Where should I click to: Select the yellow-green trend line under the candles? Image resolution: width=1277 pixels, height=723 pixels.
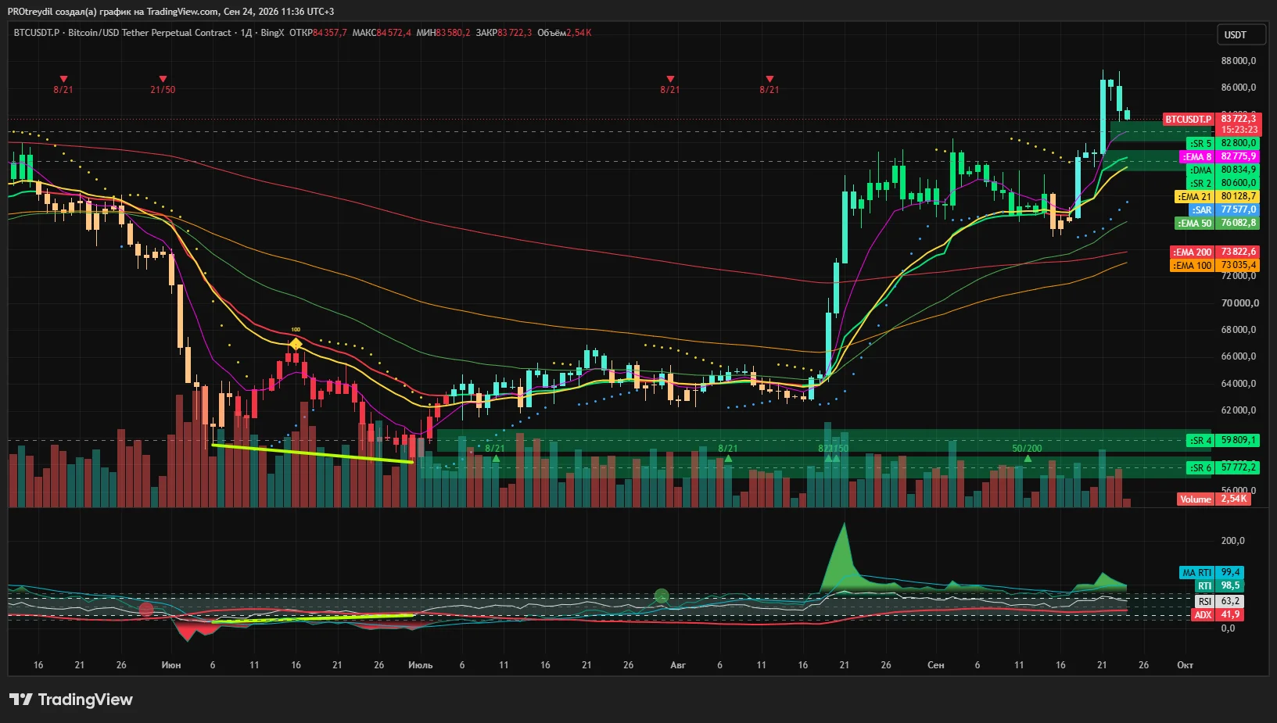coord(312,454)
